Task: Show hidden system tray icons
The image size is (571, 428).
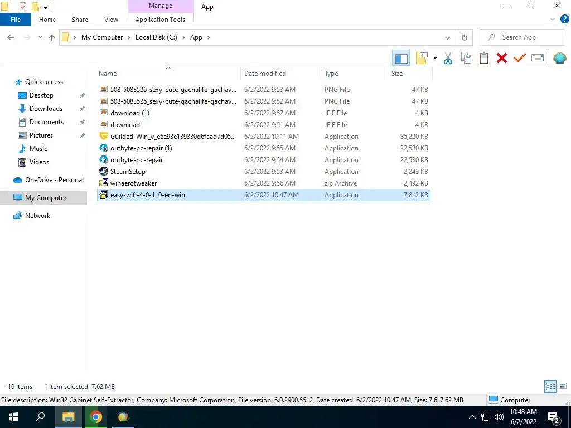Action: point(472,417)
